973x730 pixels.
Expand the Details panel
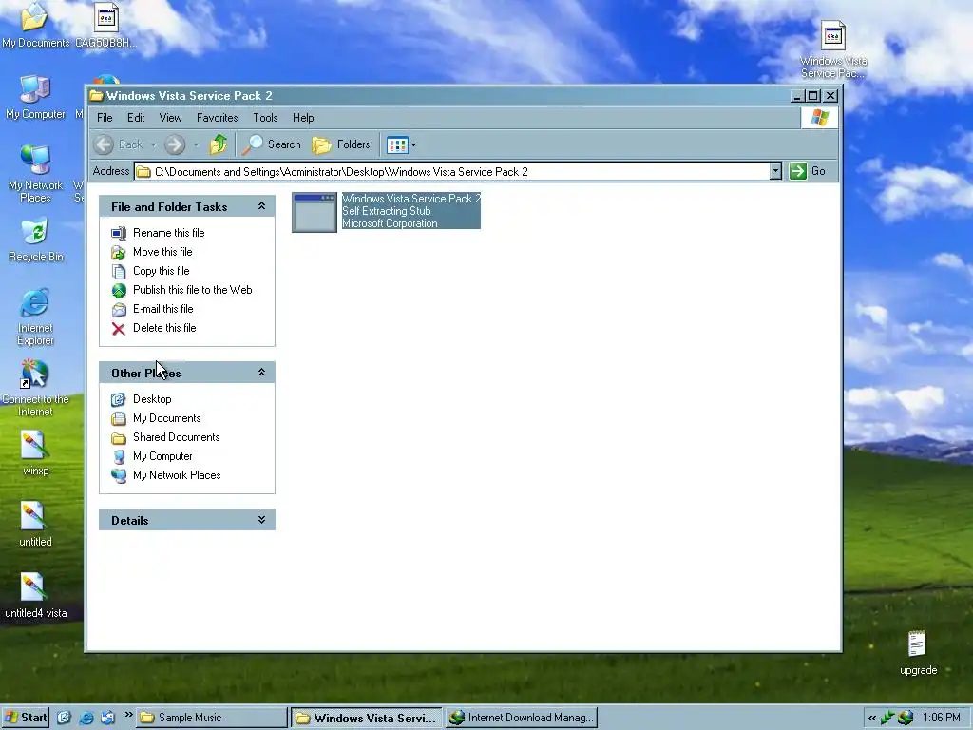tap(262, 520)
